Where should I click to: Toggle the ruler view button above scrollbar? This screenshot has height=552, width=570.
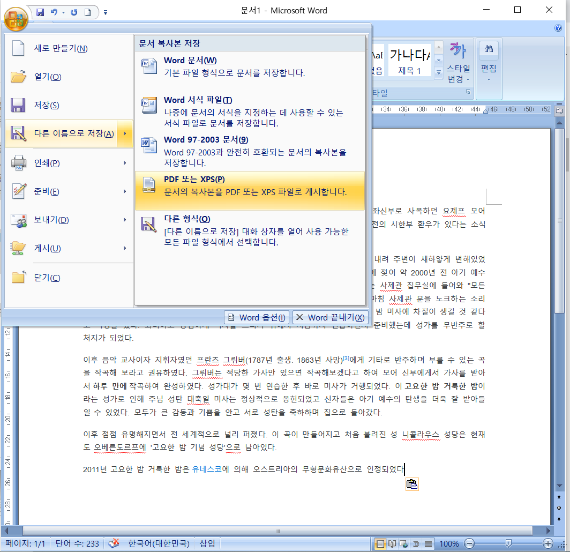[559, 111]
